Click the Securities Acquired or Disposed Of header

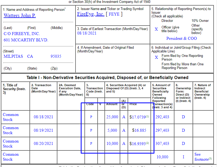pyautogui.click(x=126, y=88)
